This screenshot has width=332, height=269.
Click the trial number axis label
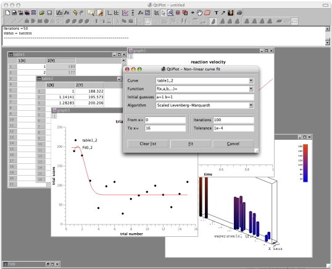[x=131, y=234]
